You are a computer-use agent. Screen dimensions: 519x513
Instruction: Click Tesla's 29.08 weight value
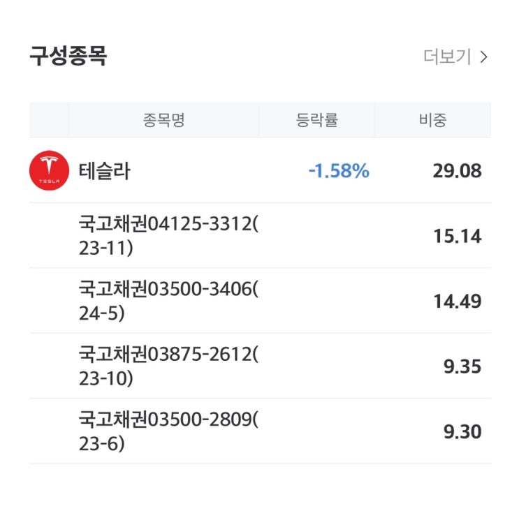pyautogui.click(x=457, y=171)
